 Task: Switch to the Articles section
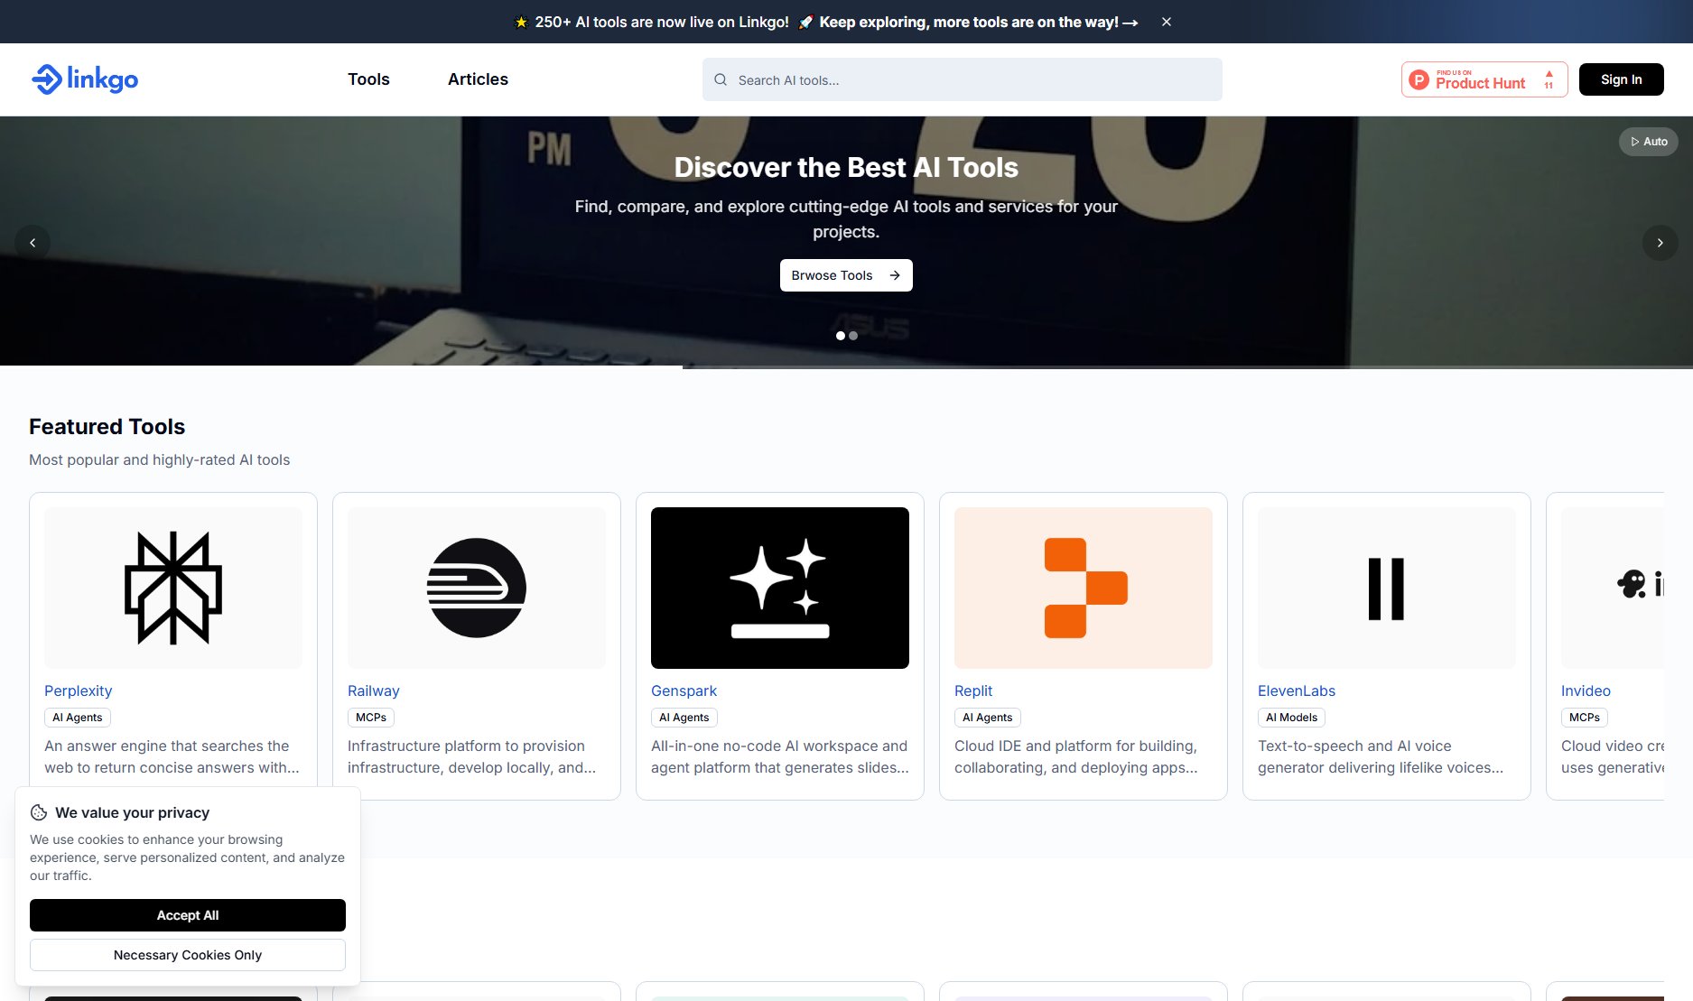[477, 79]
